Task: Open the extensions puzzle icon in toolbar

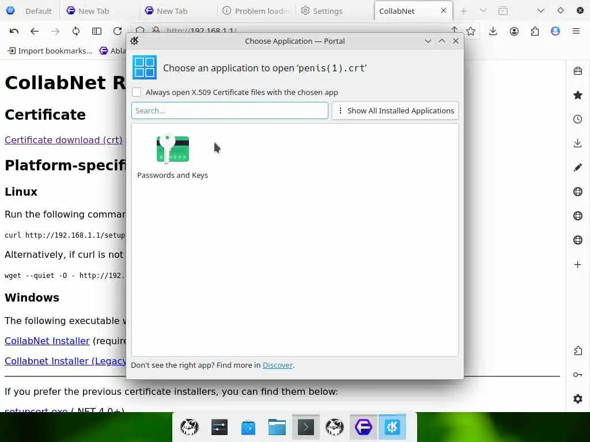Action: (x=535, y=31)
